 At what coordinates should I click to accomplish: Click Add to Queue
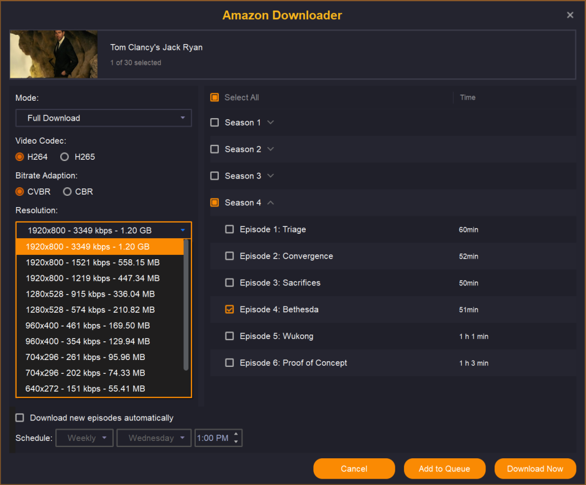[444, 469]
